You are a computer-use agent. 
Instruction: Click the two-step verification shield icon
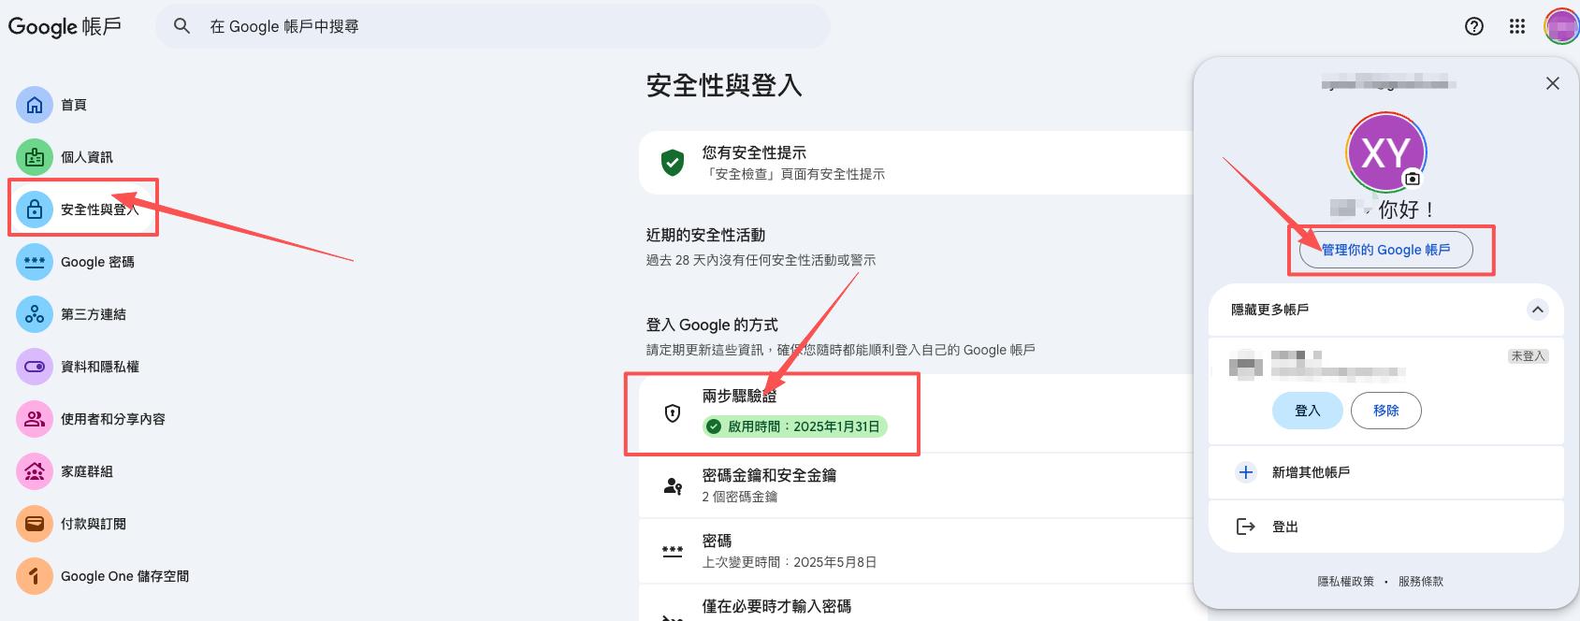pyautogui.click(x=673, y=413)
